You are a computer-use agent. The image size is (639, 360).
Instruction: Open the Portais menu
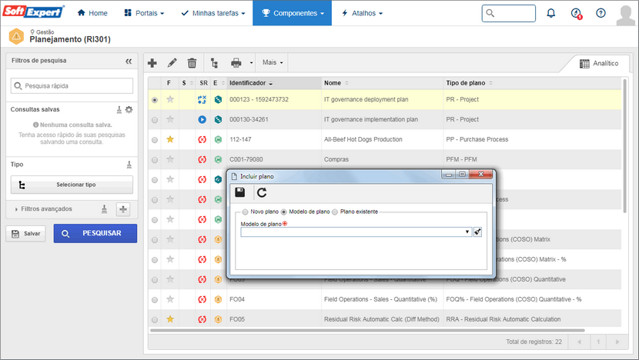144,13
